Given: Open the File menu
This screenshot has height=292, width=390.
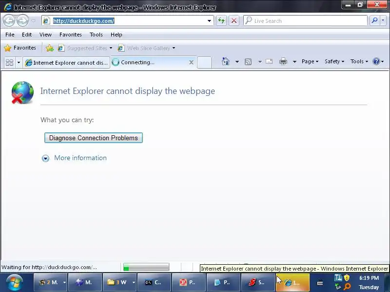Looking at the screenshot, I should click(10, 35).
